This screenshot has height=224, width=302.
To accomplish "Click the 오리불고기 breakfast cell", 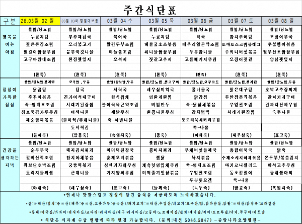I will coord(80,44).
